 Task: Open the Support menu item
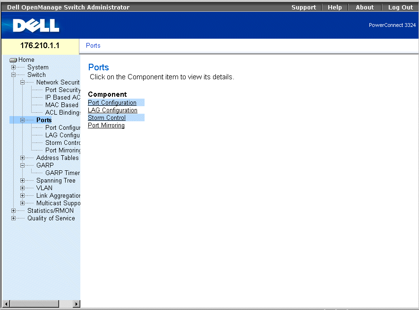[304, 7]
